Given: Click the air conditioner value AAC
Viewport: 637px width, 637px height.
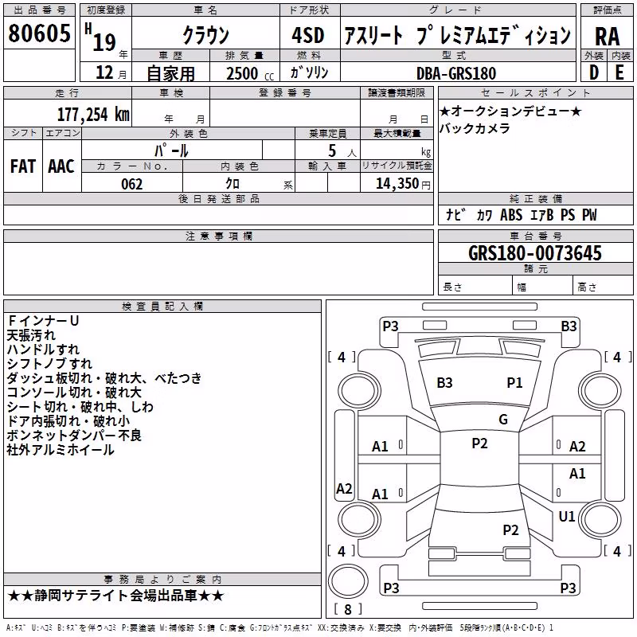Looking at the screenshot, I should (x=61, y=166).
